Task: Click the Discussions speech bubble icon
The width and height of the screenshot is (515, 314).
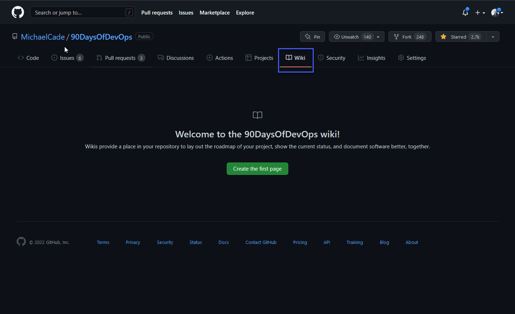Action: 161,57
